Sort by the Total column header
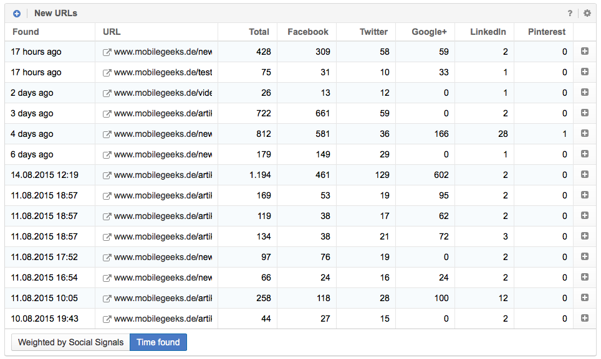 259,32
